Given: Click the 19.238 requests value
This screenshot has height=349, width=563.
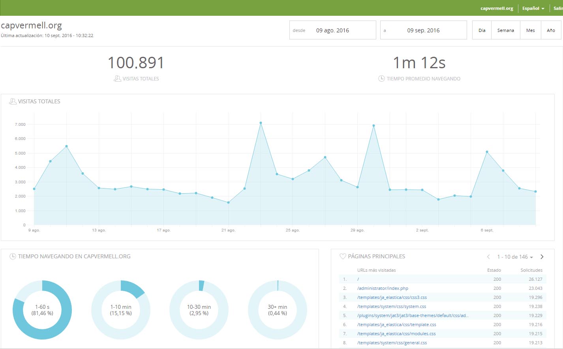Looking at the screenshot, I should coord(536,306).
